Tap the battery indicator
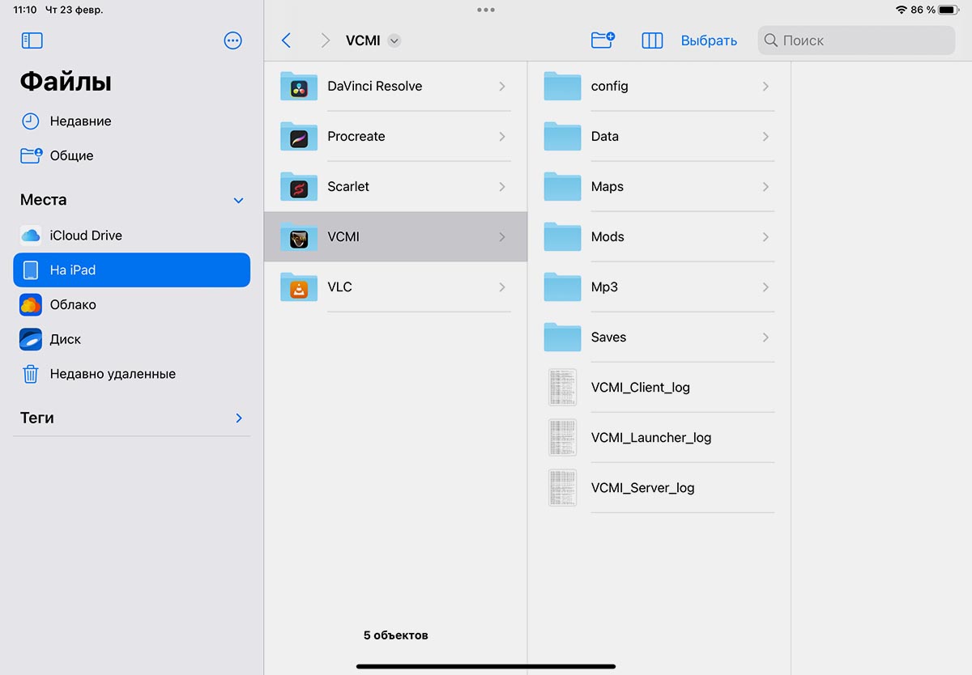This screenshot has height=675, width=972. pos(949,10)
